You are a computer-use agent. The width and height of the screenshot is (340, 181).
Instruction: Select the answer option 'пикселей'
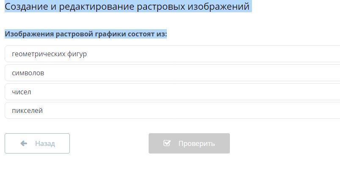pos(28,110)
